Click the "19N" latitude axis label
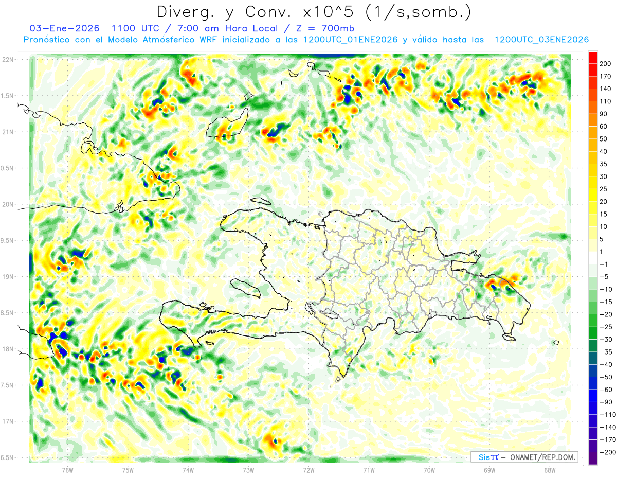The width and height of the screenshot is (617, 477). point(8,276)
